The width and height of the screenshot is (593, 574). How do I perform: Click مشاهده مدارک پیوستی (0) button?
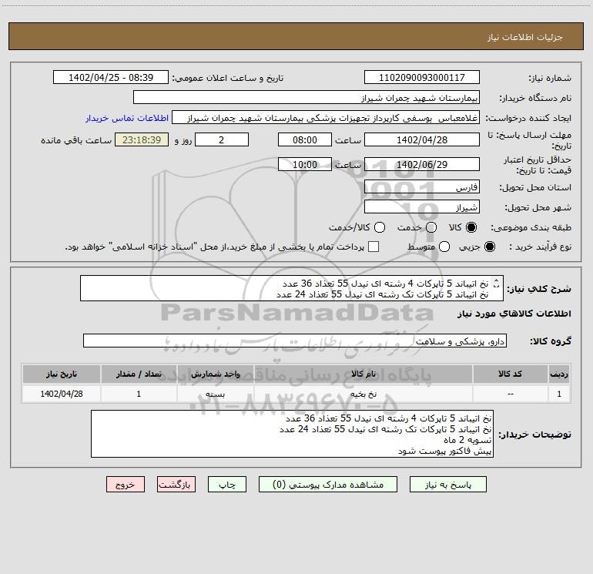click(328, 485)
